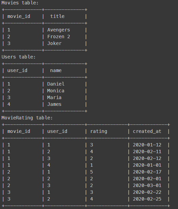Click the 'name' column header in Users
178x209 pixels.
pos(56,70)
